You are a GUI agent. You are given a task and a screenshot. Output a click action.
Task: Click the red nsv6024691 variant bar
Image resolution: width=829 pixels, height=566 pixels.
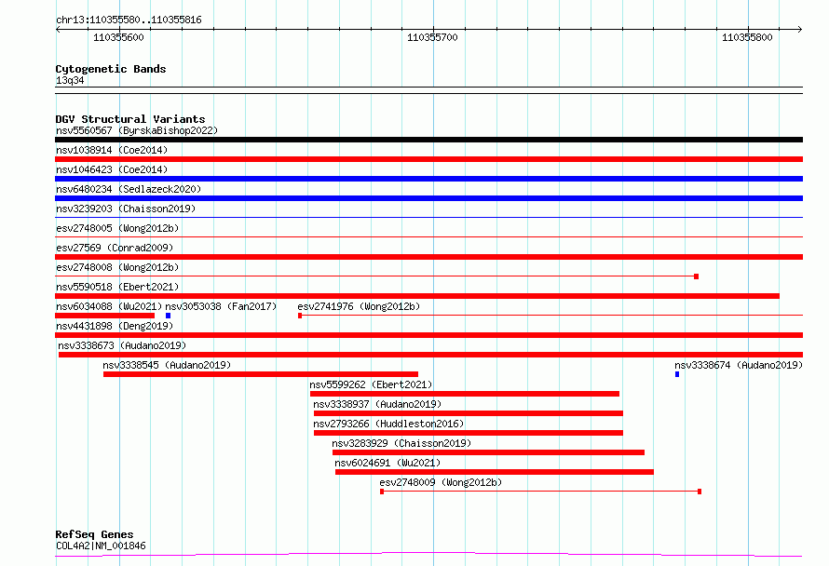495,473
